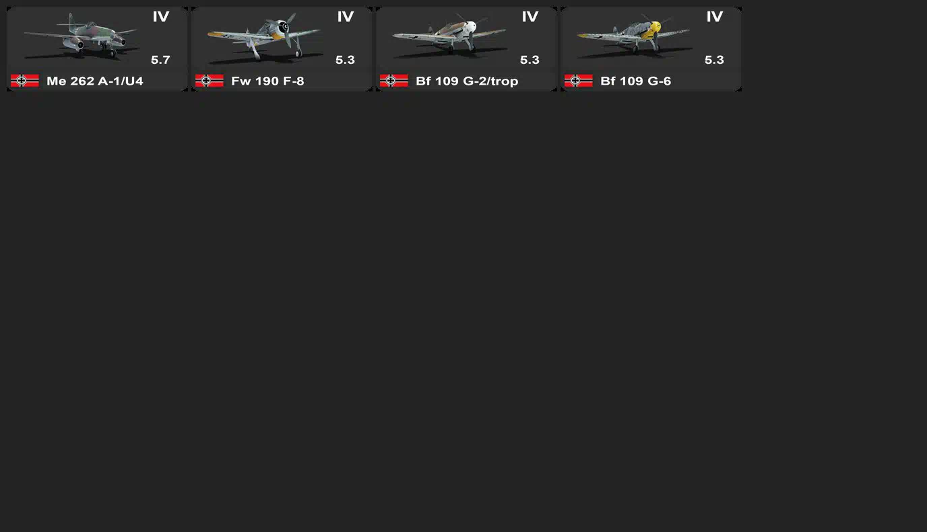Select the Fw 190 F-8 aircraft image
The width and height of the screenshot is (927, 532).
[x=265, y=38]
